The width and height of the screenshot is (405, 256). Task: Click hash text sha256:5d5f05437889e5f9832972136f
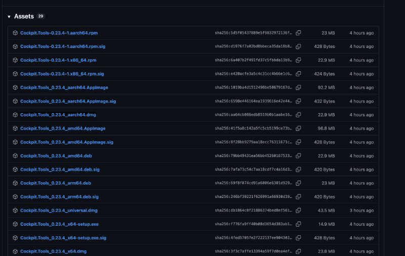[x=254, y=33]
